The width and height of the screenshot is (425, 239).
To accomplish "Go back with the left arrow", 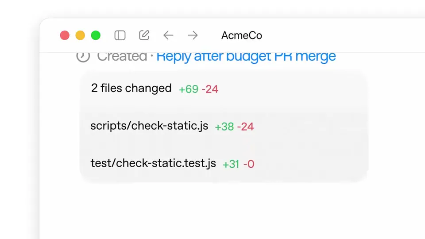I will [x=168, y=35].
